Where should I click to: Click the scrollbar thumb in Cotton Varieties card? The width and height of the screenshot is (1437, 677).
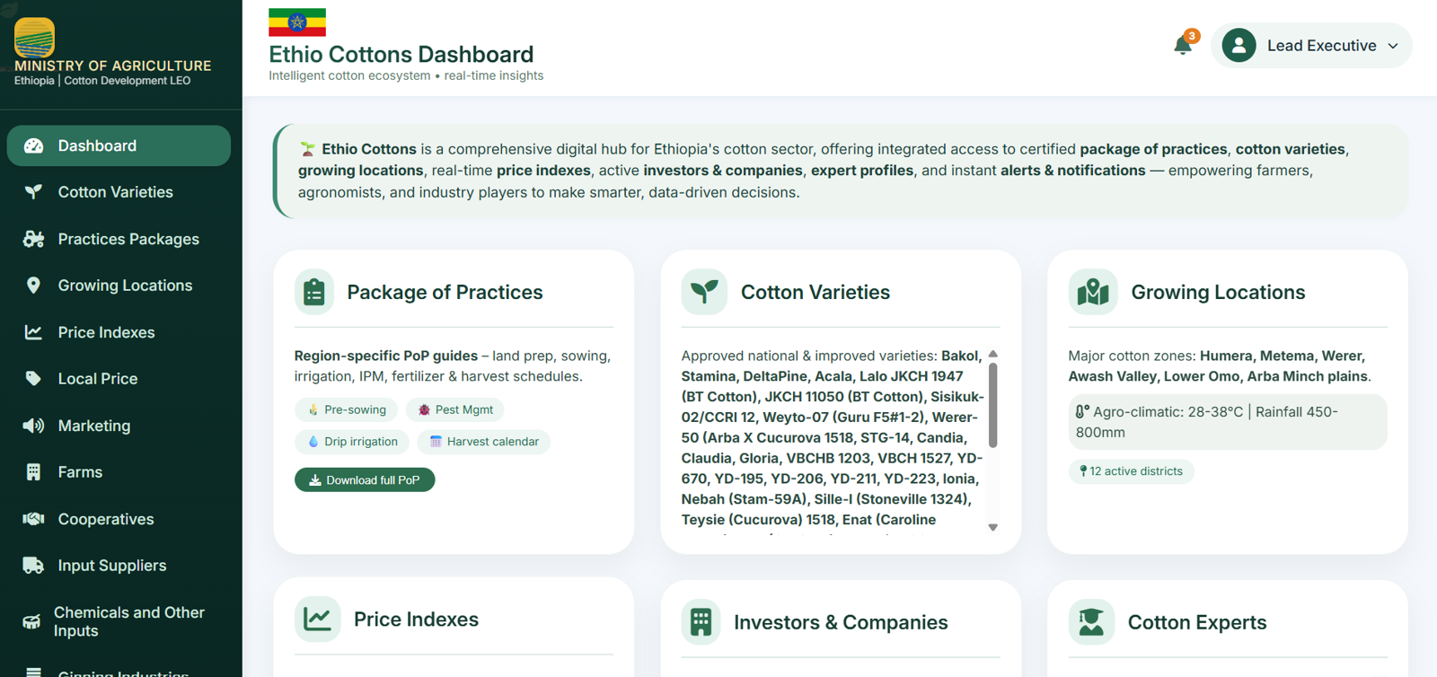pyautogui.click(x=992, y=404)
